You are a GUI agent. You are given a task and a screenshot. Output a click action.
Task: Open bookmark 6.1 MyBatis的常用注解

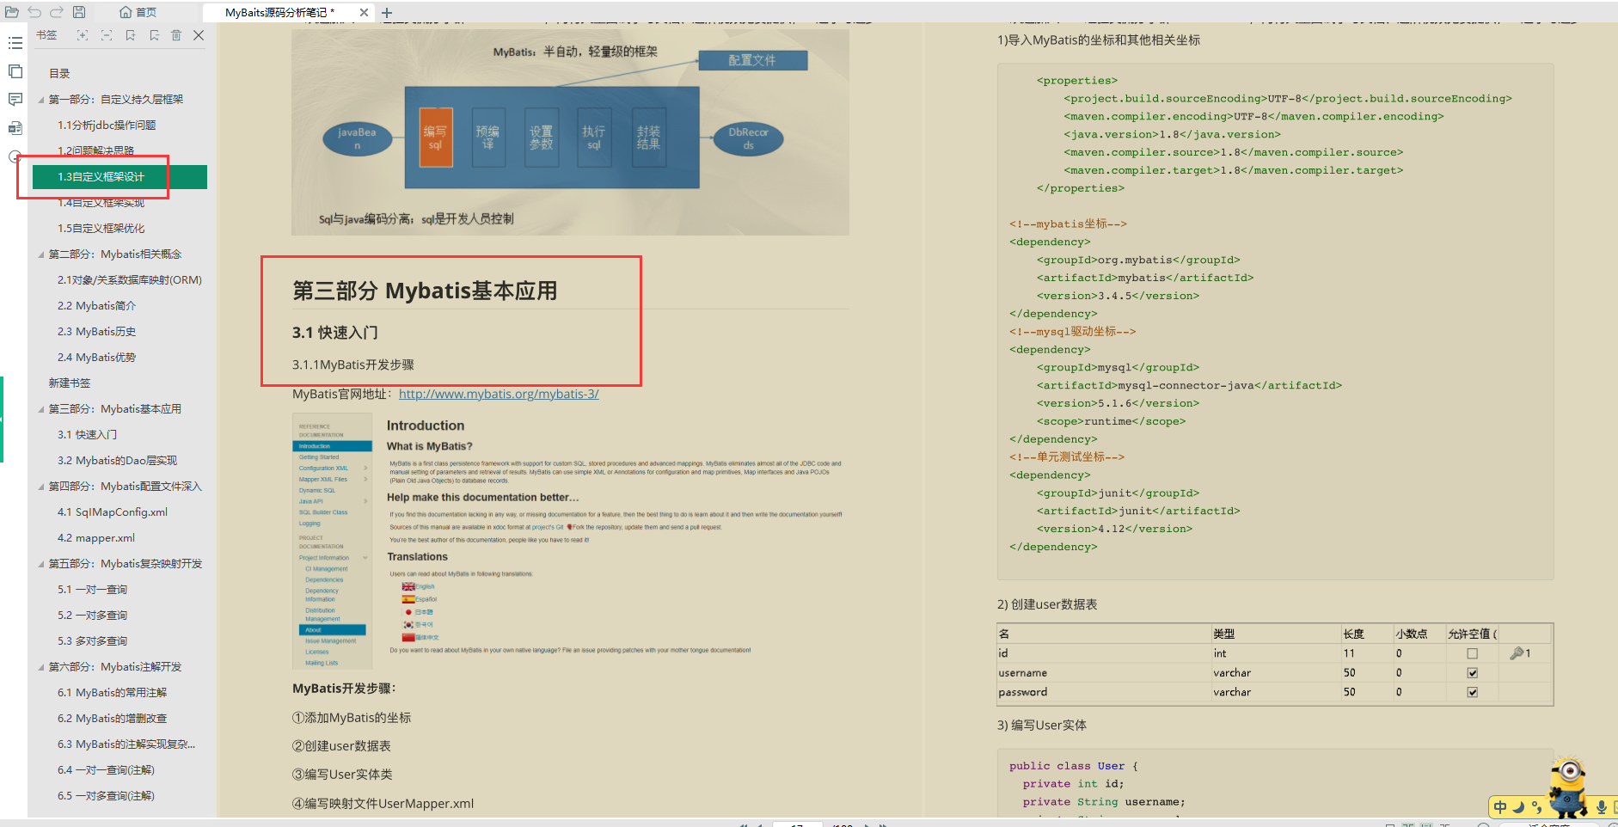(112, 693)
